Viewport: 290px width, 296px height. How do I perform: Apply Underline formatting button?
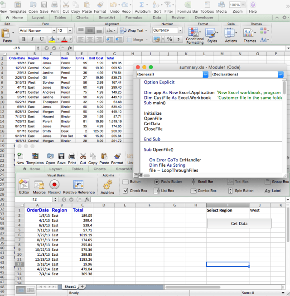coord(41,39)
